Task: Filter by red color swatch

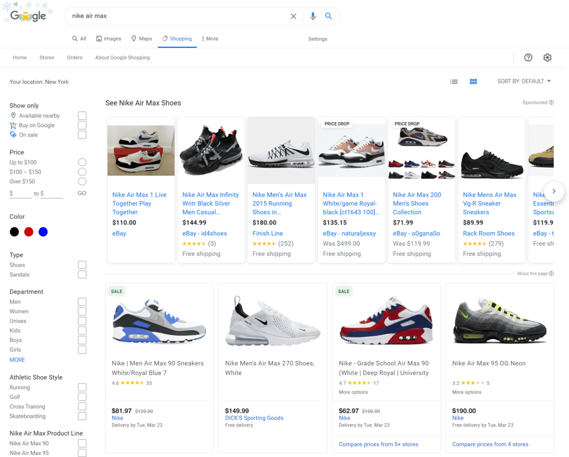Action: coord(28,232)
